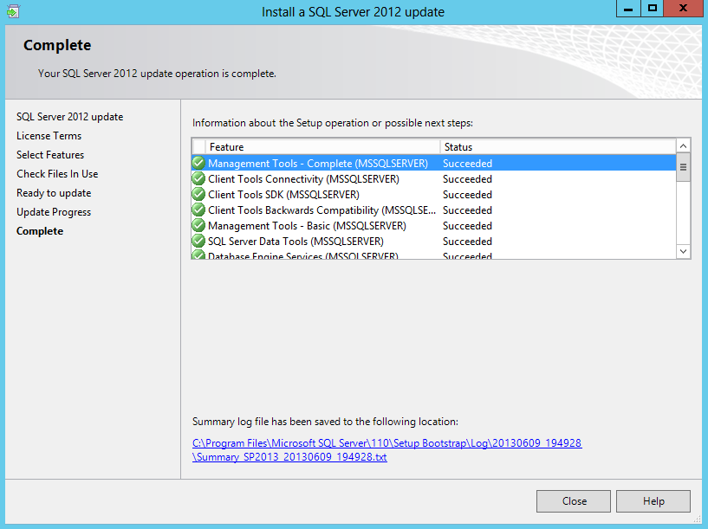Click the Help button
708x529 pixels.
(653, 501)
